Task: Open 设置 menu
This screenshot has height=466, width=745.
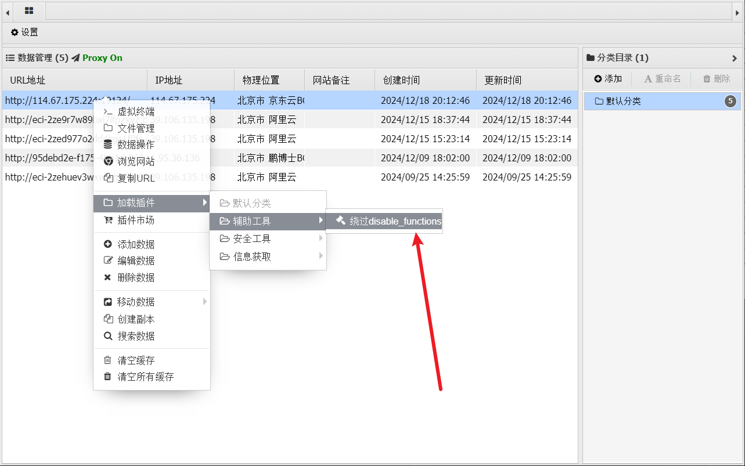Action: coord(24,32)
